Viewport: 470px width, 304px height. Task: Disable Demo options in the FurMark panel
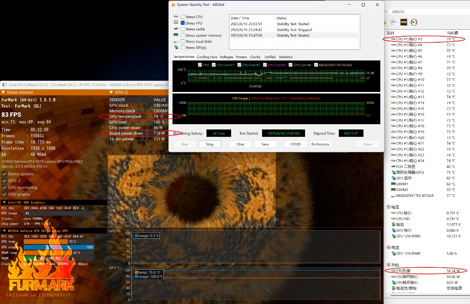[x=4, y=174]
